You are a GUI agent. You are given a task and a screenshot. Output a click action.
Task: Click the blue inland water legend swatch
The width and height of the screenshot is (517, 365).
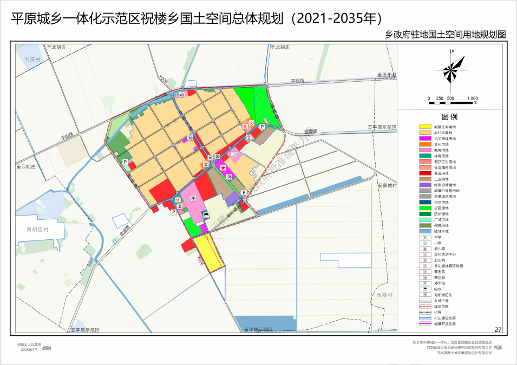click(426, 231)
